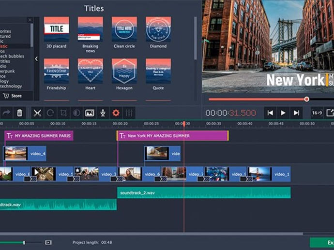Choose the Clean circle title thumbnail
The width and height of the screenshot is (334, 250).
coord(124,29)
